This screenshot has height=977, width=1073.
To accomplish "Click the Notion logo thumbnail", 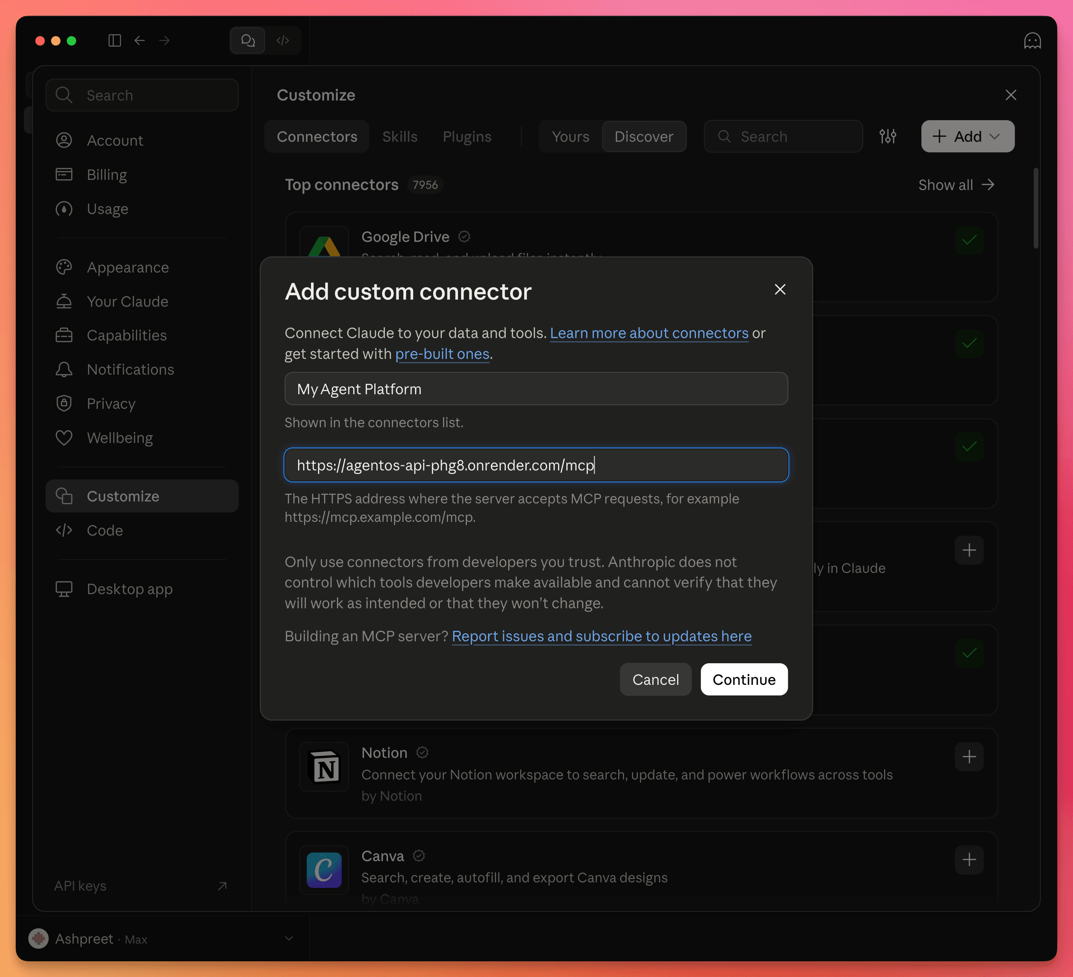I will coord(324,767).
